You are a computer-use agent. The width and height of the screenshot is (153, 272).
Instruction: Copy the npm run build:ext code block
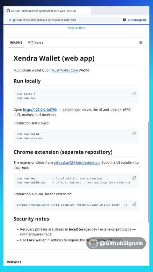(134, 178)
